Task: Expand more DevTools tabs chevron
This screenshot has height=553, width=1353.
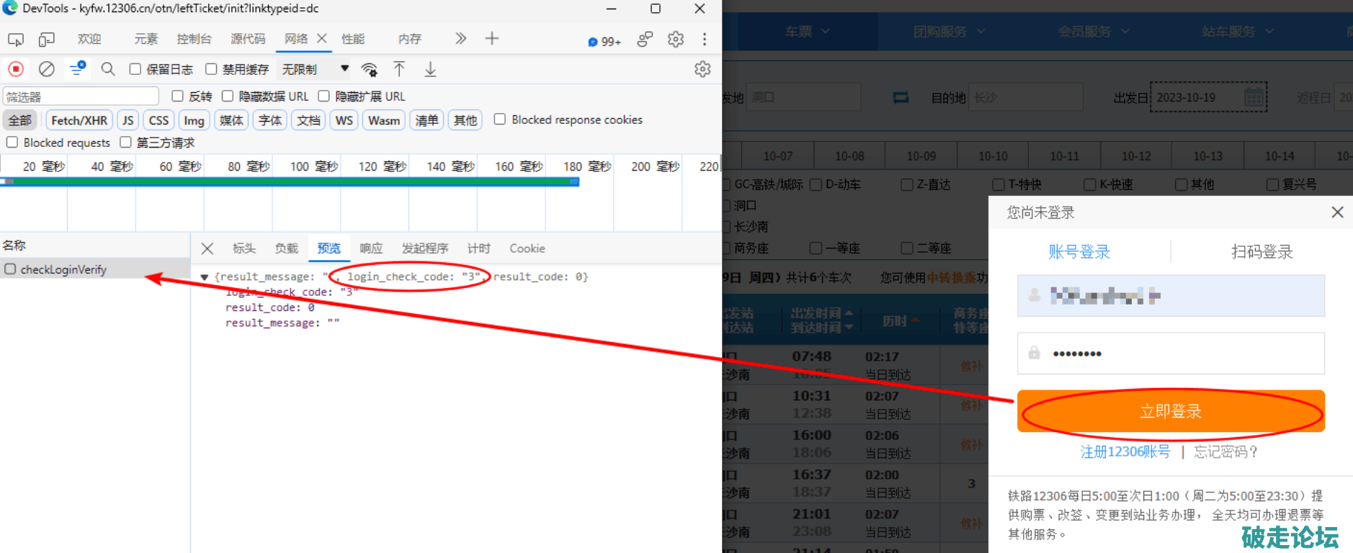Action: (461, 39)
